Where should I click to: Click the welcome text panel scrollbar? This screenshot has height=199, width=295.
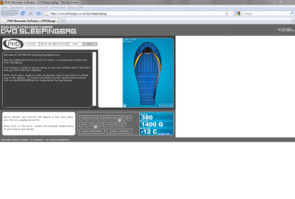point(94,79)
